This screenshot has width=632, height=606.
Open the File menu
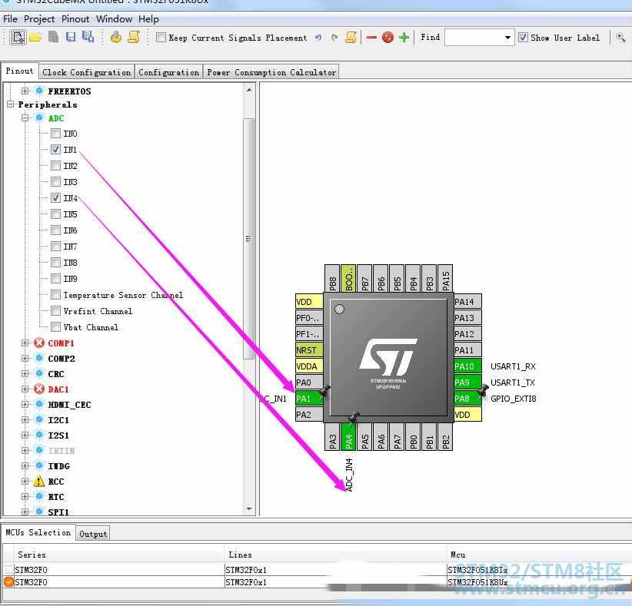[10, 19]
